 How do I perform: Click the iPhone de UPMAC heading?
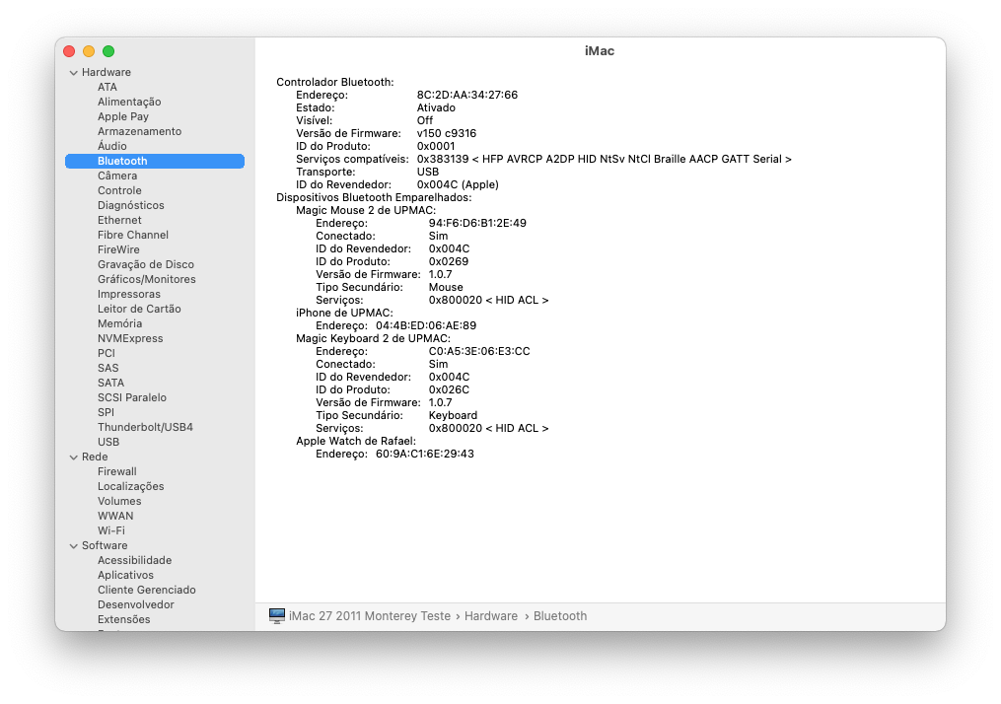(x=344, y=313)
